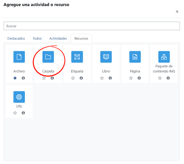Focus the Buscar search field
This screenshot has width=184, height=164.
92,26
